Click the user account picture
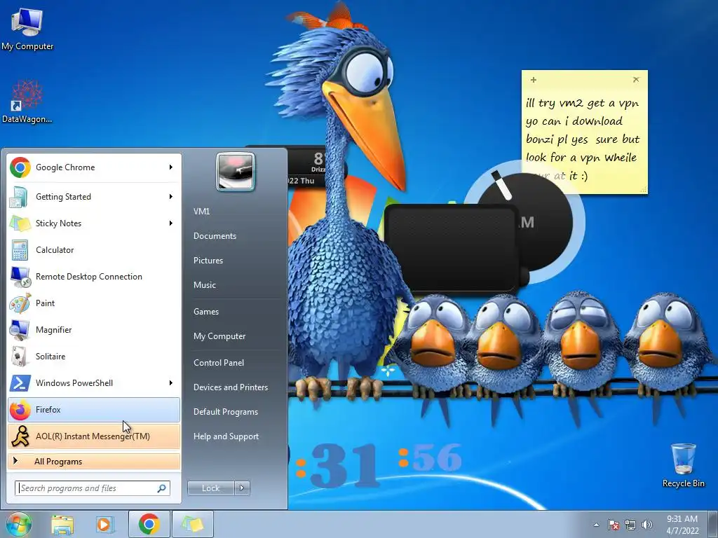 click(x=236, y=172)
